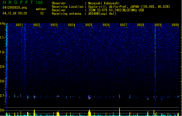The width and height of the screenshot is (182, 116).
Task: Click the 1.0 frequency axis label
Action: point(2,52)
